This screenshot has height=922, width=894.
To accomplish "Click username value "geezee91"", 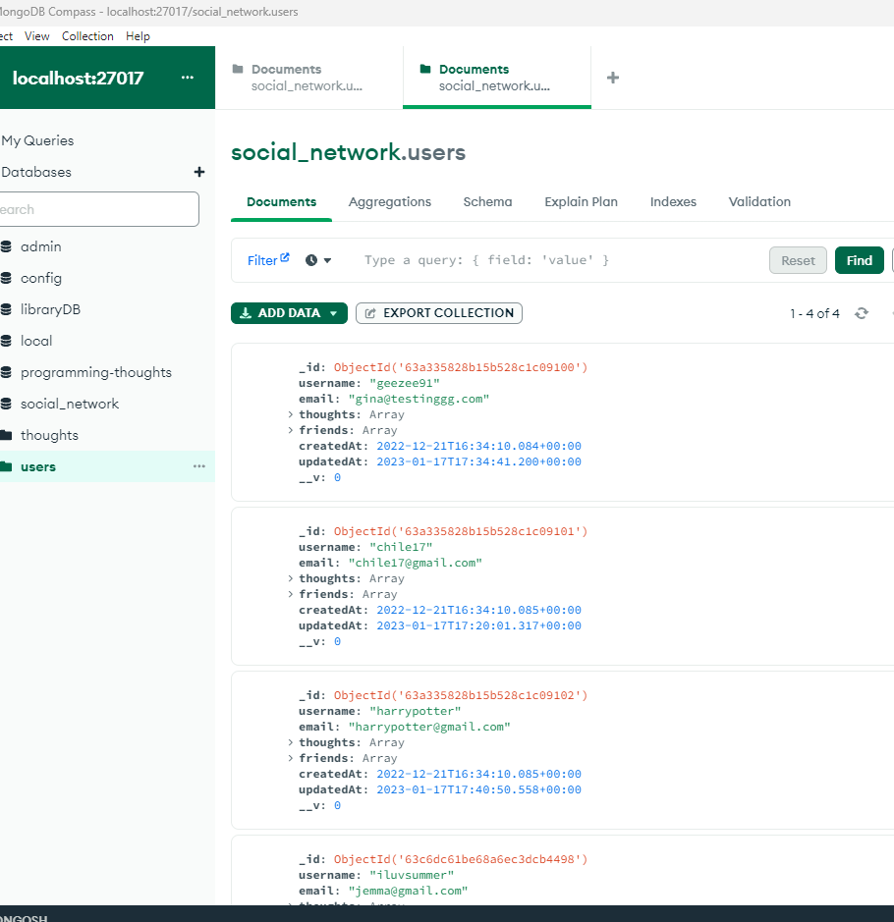I will [x=405, y=383].
